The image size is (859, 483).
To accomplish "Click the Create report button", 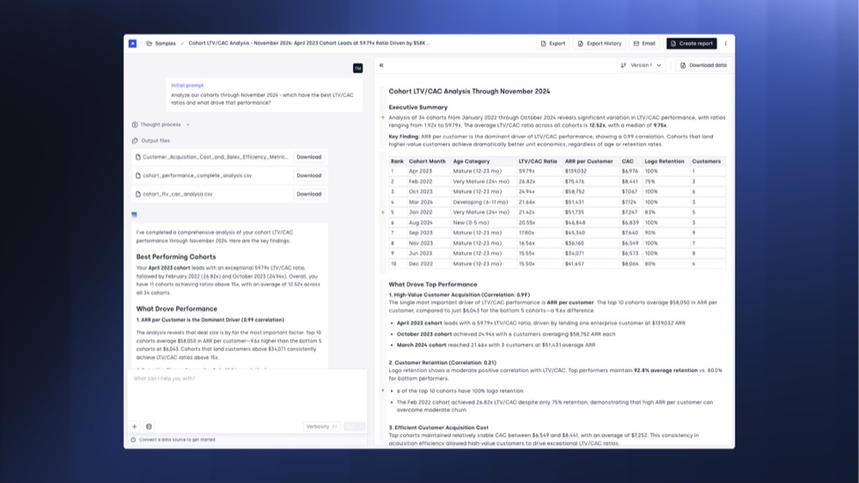I will point(691,43).
